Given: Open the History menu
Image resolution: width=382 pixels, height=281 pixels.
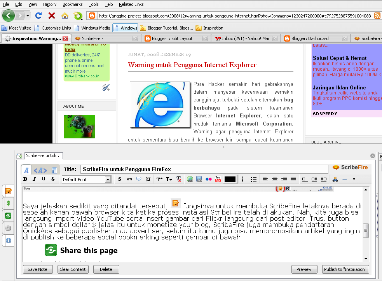Looking at the screenshot, I should (x=50, y=4).
